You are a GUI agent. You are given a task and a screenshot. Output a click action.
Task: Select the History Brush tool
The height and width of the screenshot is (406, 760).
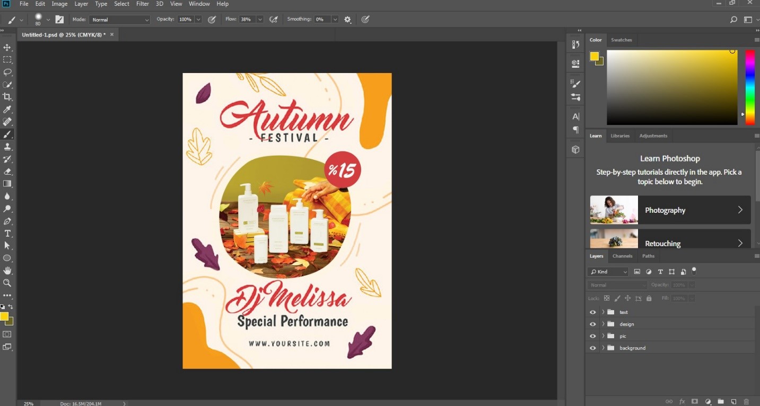7,159
